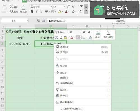Viewport: 140px width, 111px height.
Task: Click the Select All corner of the sheet
Action: pos(3,27)
